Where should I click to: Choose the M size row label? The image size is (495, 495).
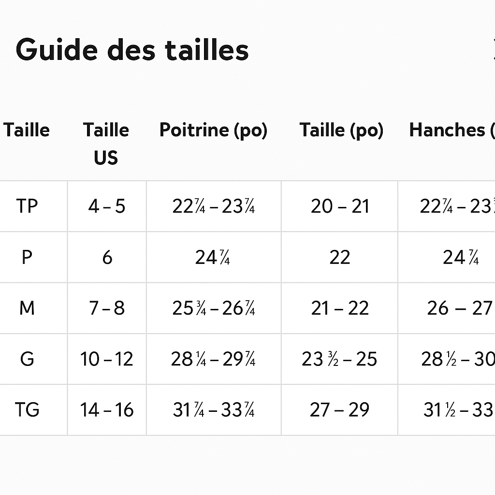[x=27, y=308]
